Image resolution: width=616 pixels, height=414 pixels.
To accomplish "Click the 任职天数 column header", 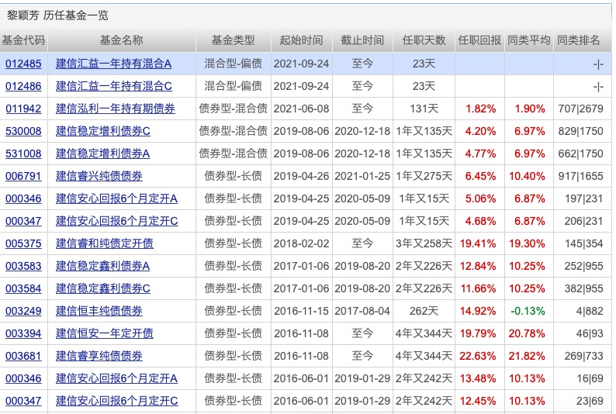I will (424, 40).
